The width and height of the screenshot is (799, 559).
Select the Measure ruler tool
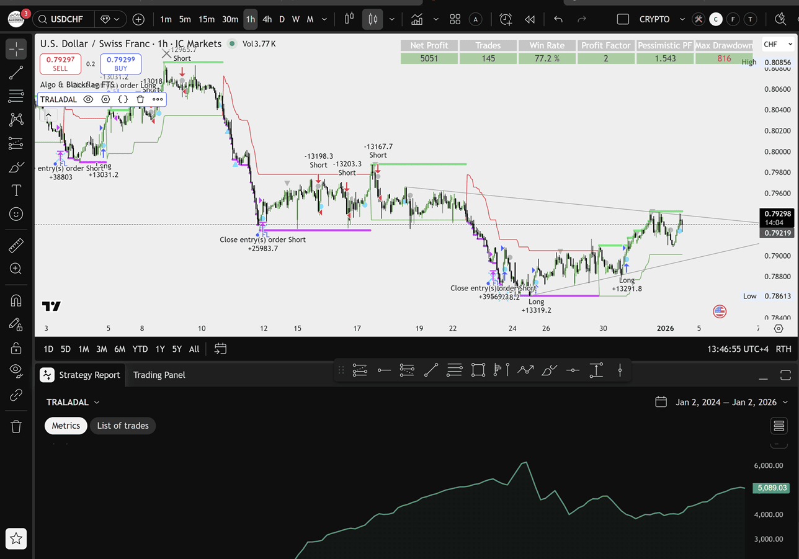coord(15,244)
